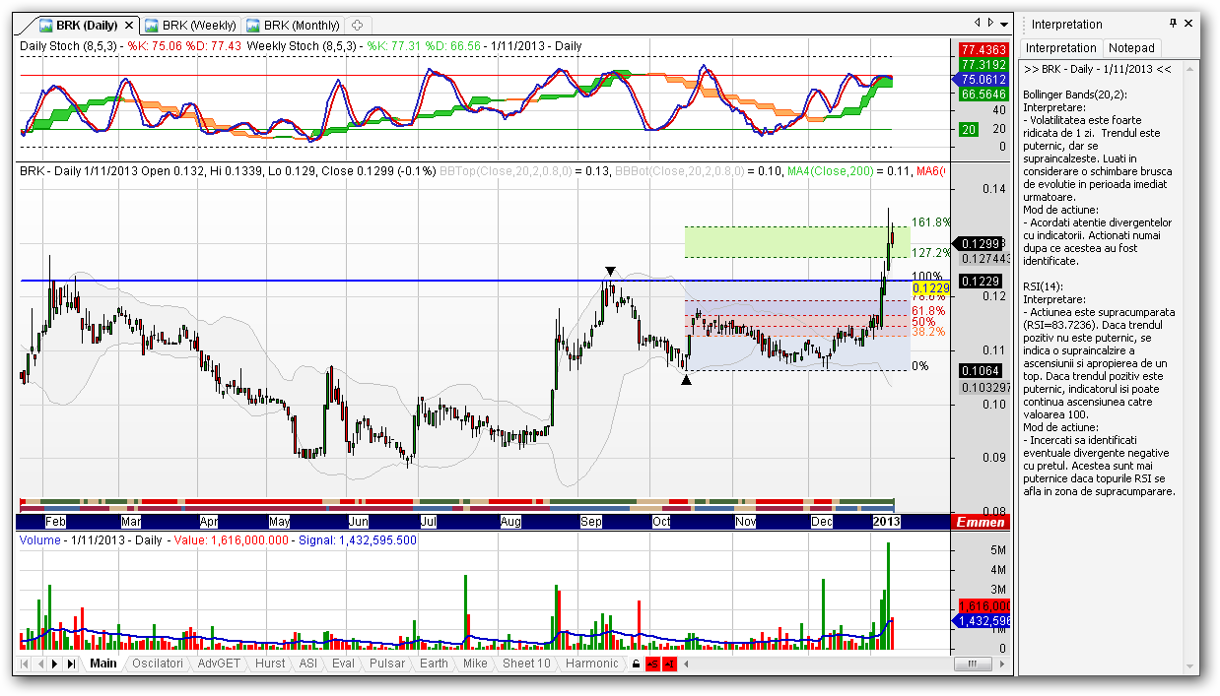Select the September swing high arrow marker
Image resolution: width=1220 pixels, height=696 pixels.
coord(611,271)
